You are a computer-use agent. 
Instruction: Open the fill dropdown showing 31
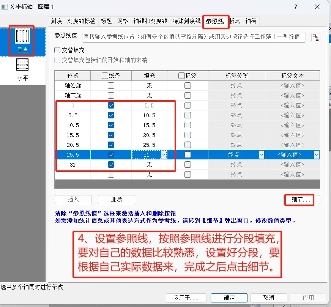[164, 155]
